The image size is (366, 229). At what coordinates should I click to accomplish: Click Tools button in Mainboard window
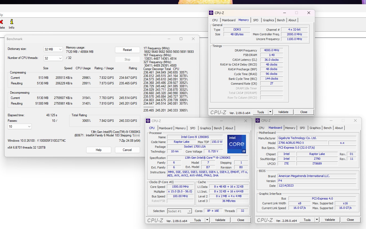coord(307,220)
